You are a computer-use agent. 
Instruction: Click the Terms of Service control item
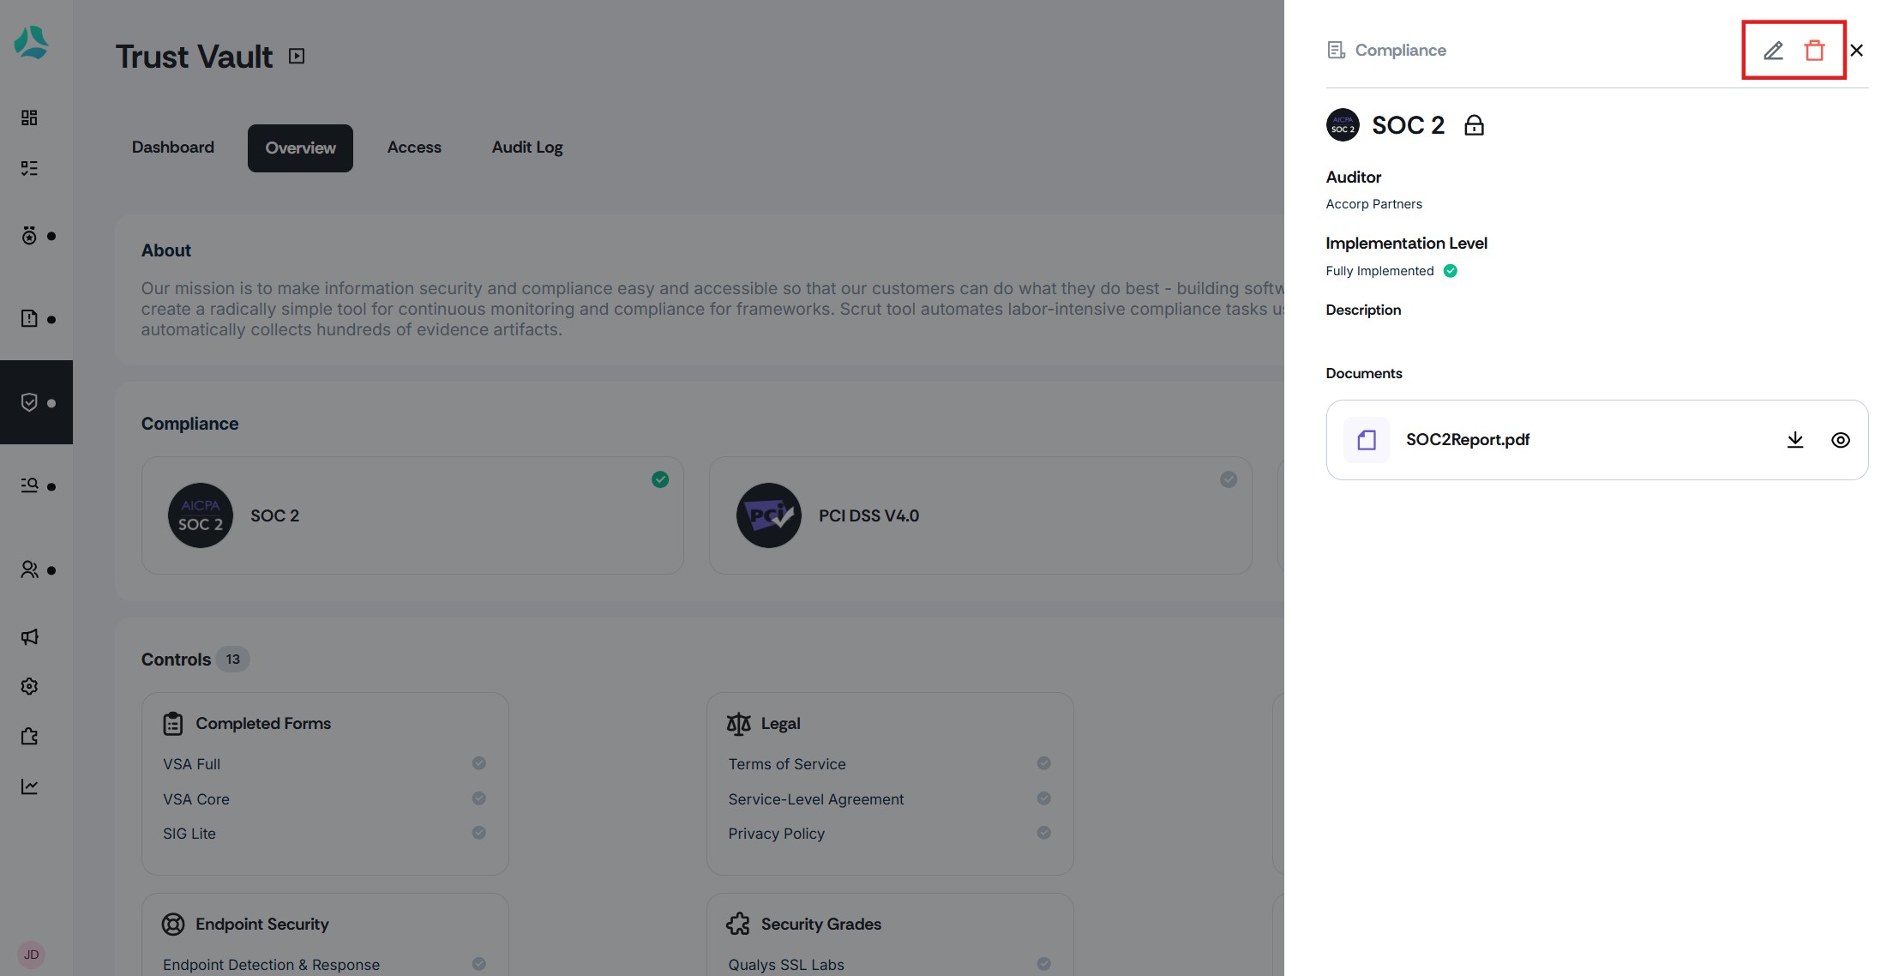pos(787,764)
